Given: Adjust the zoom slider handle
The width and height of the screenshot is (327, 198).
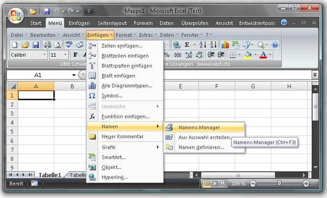Looking at the screenshot, I should (279, 183).
